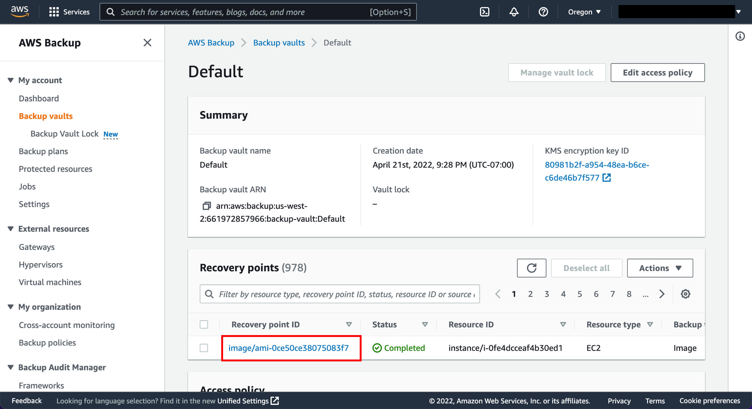752x409 pixels.
Task: Select Backup vaults in the sidebar
Action: (x=46, y=116)
